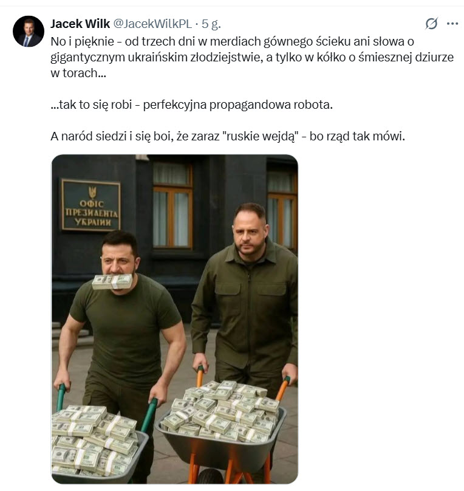The image size is (464, 491).
Task: Click the wooden-framed window between the men
Action: (172, 205)
